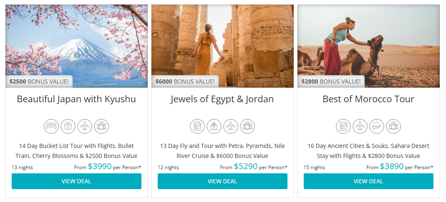The width and height of the screenshot is (446, 202).
Task: Click the camera icon on the Morocco card
Action: 393,126
